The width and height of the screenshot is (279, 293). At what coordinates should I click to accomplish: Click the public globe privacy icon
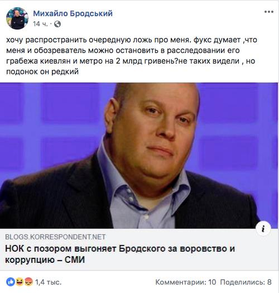(57, 24)
